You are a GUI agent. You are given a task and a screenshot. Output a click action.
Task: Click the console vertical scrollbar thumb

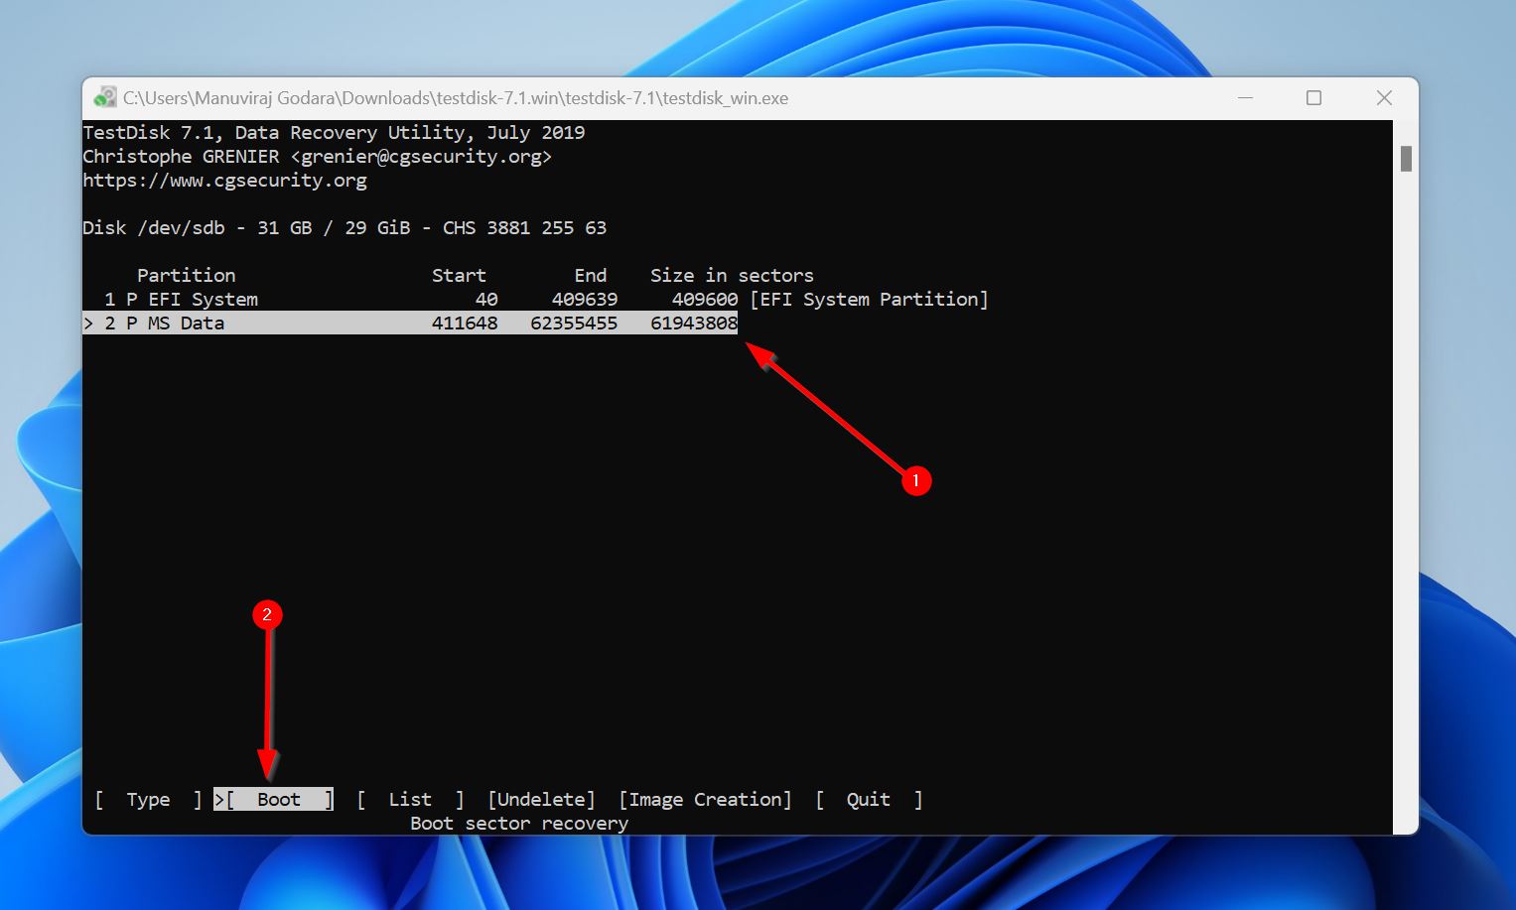(1406, 159)
